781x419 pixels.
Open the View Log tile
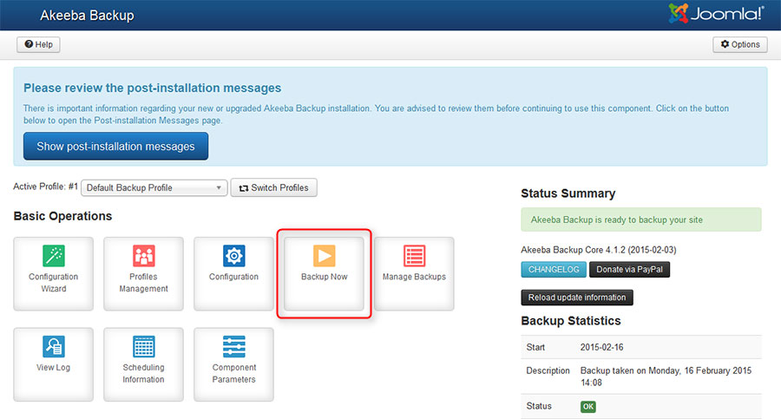[x=53, y=364]
